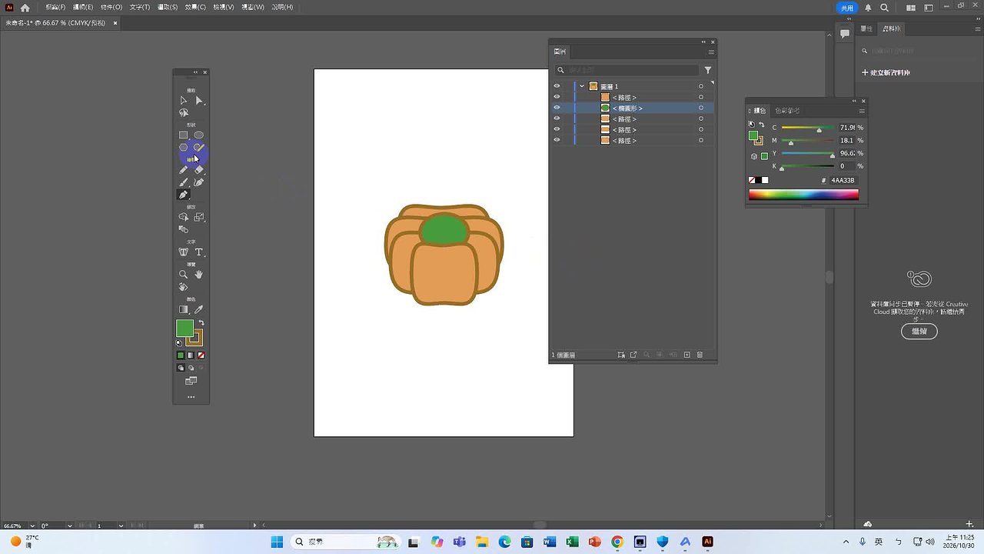Image resolution: width=984 pixels, height=554 pixels.
Task: Open the 檢視(V) menu
Action: pyautogui.click(x=224, y=7)
